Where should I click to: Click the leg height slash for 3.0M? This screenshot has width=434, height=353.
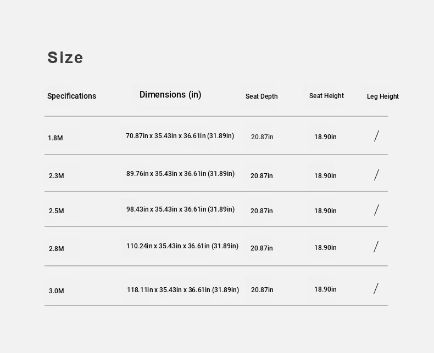[376, 289]
